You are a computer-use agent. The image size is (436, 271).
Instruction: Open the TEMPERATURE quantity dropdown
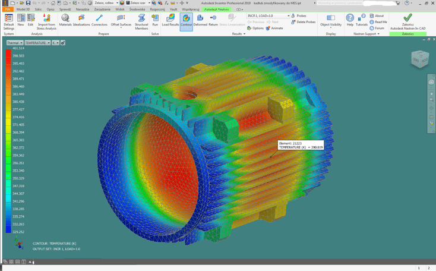pos(37,43)
